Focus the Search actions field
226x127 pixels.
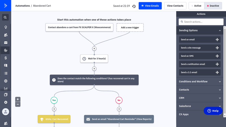(x=201, y=22)
